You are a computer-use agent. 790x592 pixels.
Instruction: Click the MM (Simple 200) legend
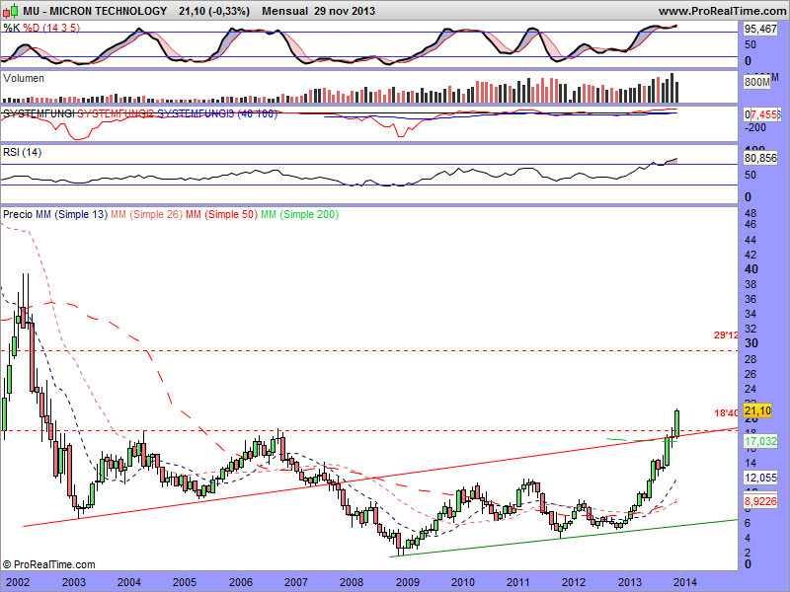[x=300, y=214]
